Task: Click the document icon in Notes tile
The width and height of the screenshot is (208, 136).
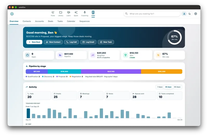Action: point(107,94)
